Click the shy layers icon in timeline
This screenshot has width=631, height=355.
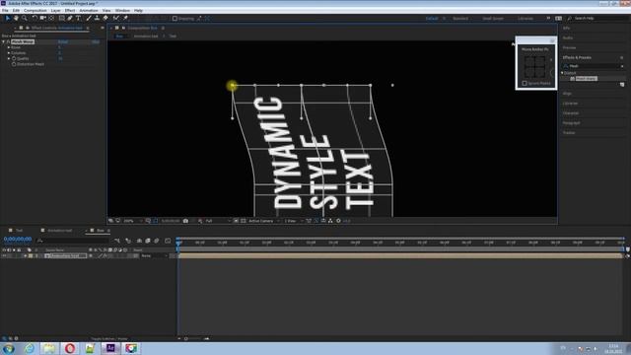pos(139,241)
